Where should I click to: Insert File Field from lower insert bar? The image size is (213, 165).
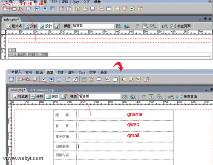[92, 79]
